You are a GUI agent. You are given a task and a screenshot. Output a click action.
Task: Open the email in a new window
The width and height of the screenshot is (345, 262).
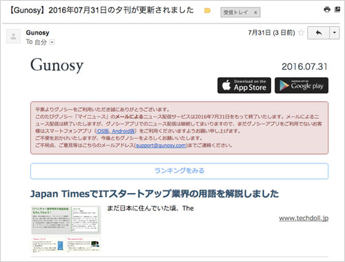[x=337, y=10]
